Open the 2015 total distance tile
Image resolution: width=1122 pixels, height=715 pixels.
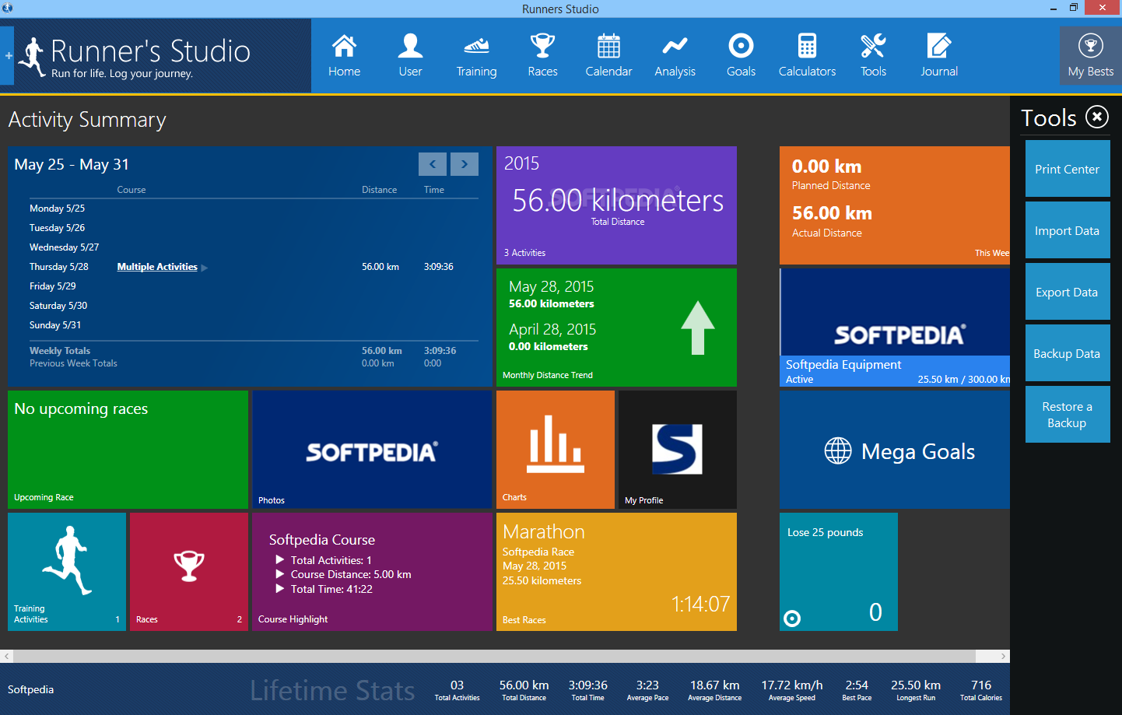616,205
